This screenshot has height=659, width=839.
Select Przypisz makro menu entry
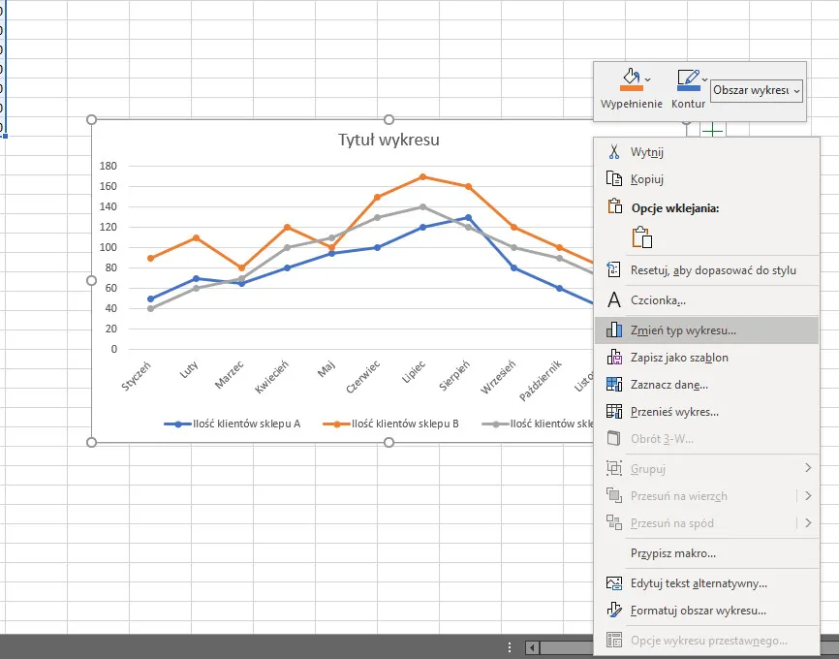tap(672, 553)
